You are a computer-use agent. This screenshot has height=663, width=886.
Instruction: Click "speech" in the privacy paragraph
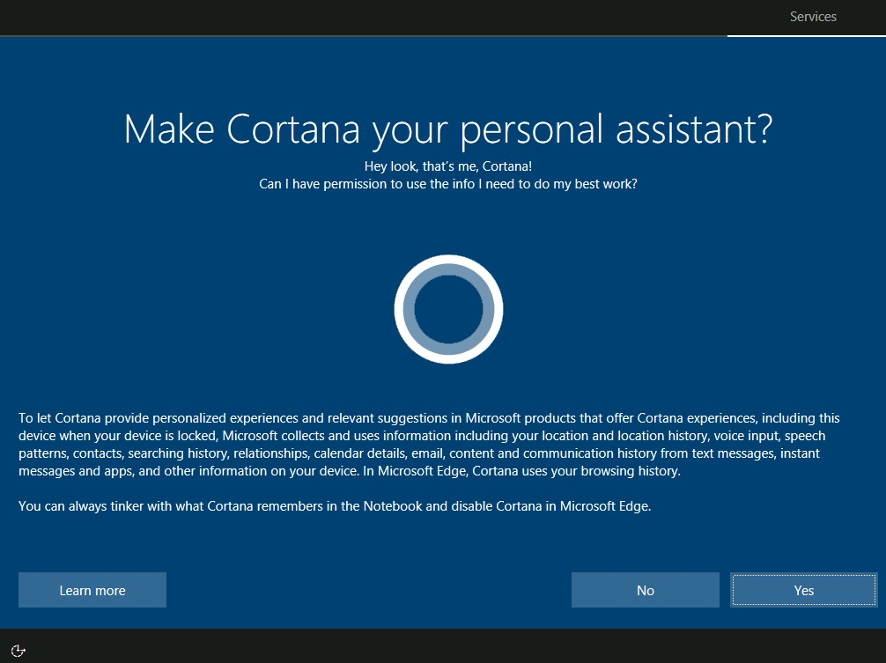805,436
